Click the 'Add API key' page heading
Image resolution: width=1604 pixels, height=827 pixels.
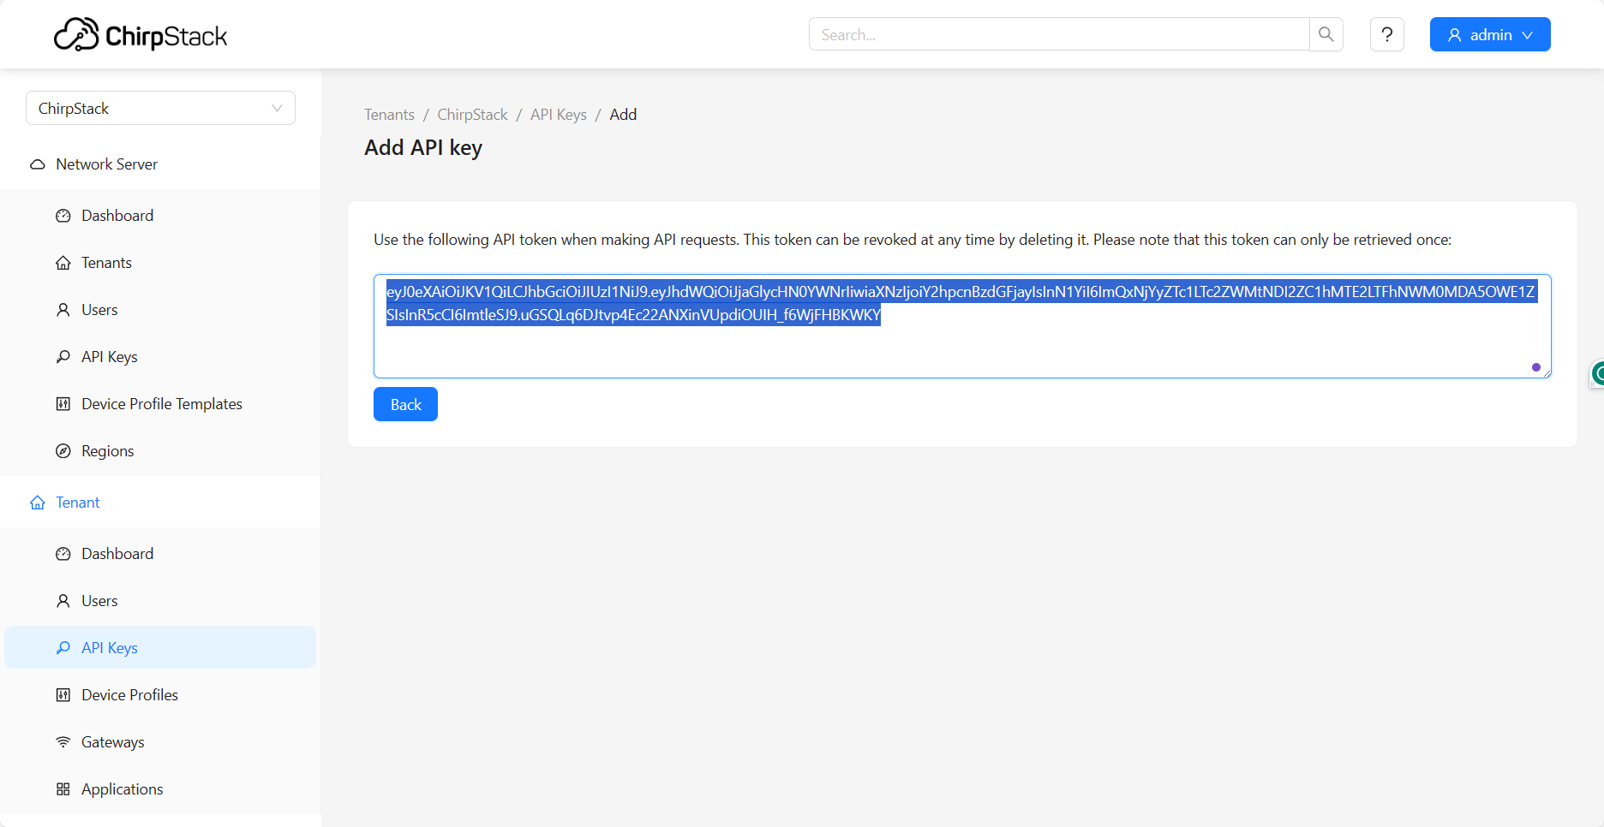point(423,148)
